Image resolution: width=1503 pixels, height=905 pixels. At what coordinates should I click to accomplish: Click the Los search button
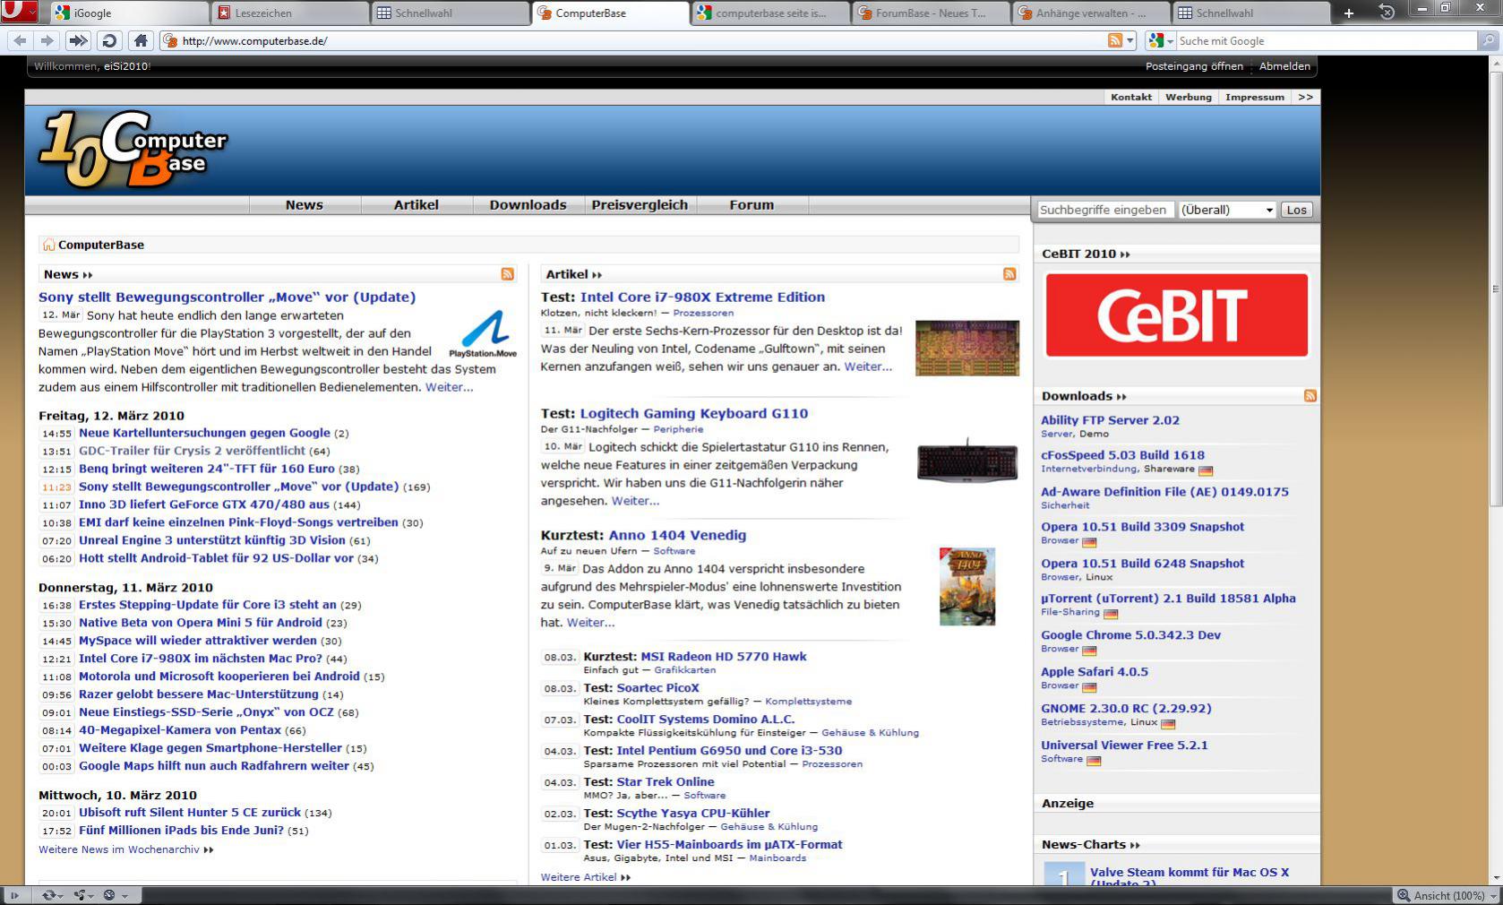coord(1296,210)
